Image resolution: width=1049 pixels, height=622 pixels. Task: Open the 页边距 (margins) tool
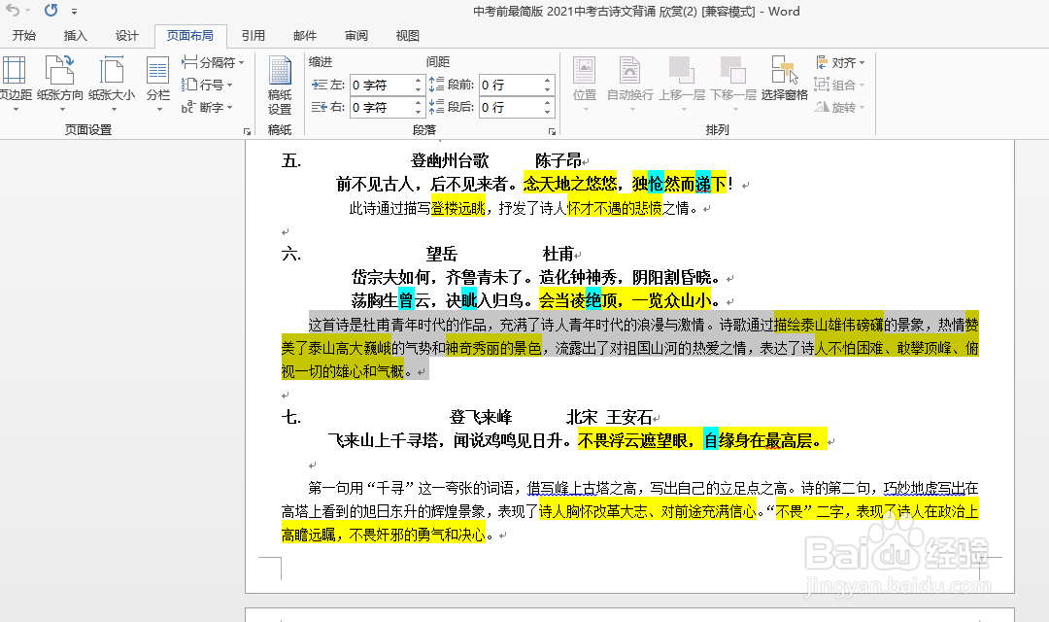[x=16, y=83]
